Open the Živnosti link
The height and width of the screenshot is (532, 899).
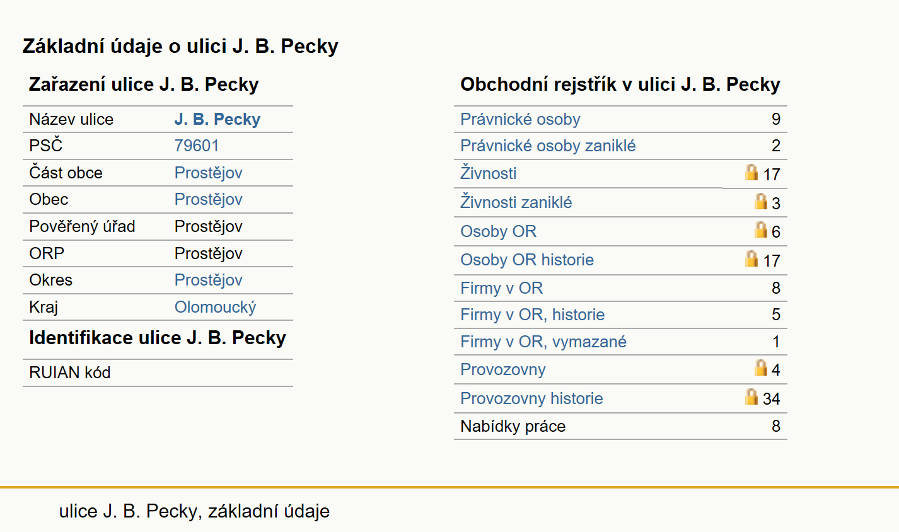click(x=488, y=173)
